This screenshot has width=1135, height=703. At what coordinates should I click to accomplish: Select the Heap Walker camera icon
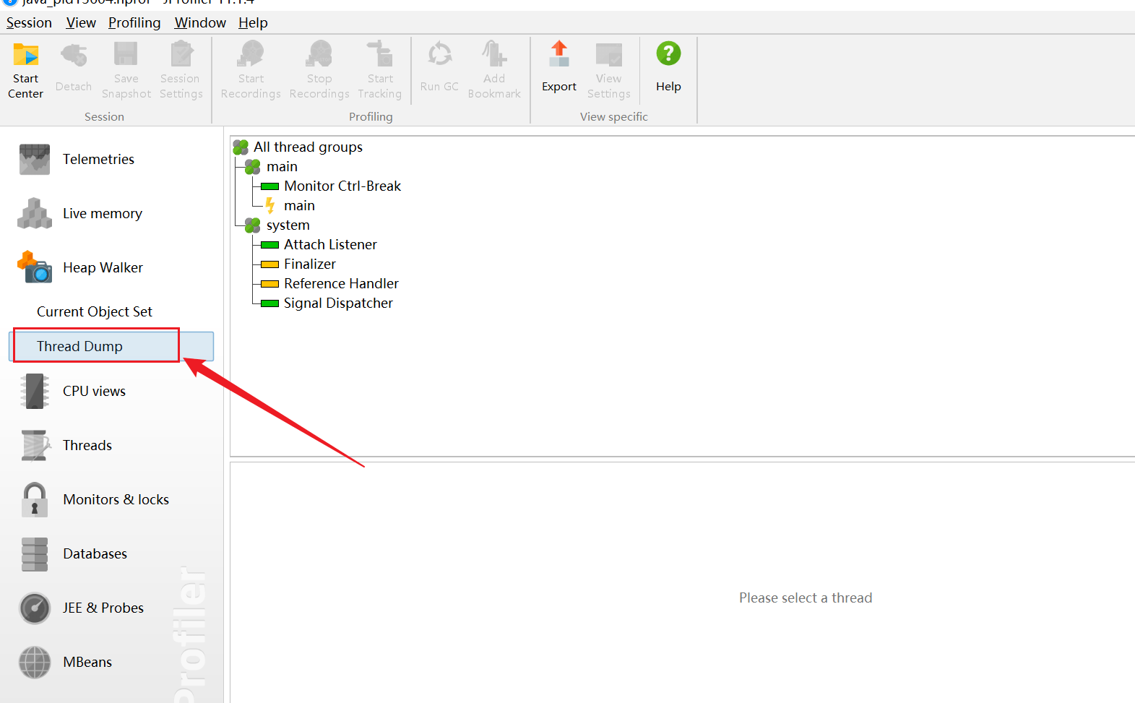click(x=35, y=267)
